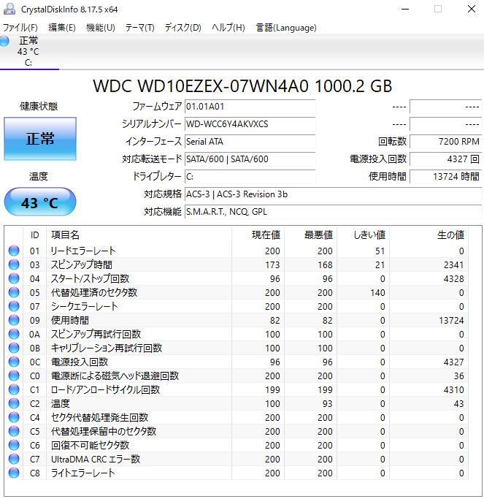Select the 代替処理済のセクタ数 attribute name
The height and width of the screenshot is (499, 484).
[x=94, y=292]
